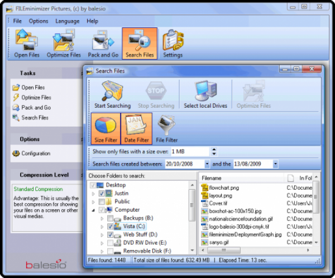This screenshot has width=335, height=278.
Task: Toggle the Search Files toolbar icon
Action: coord(140,44)
